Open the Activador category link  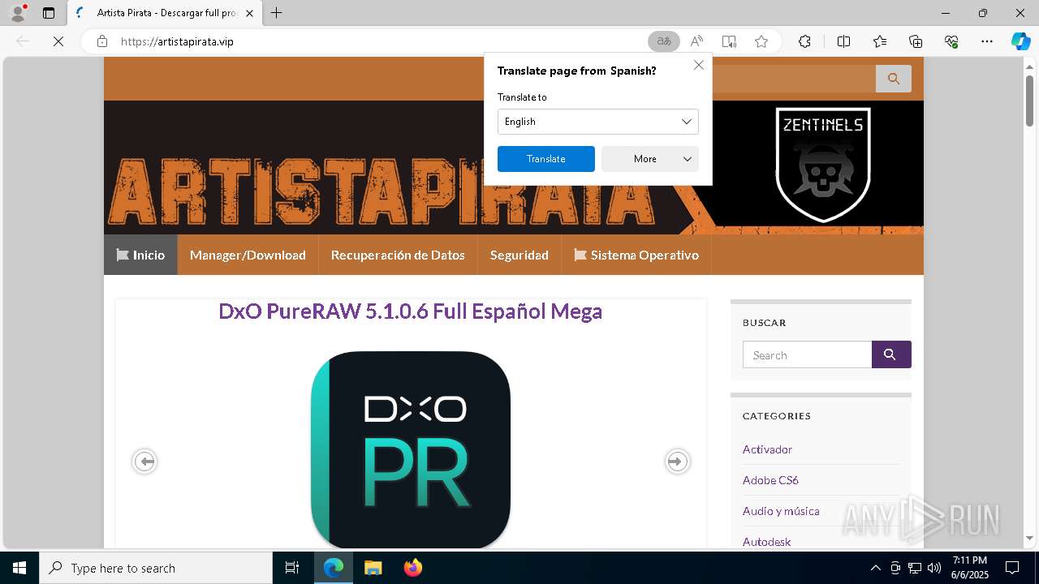pos(767,449)
